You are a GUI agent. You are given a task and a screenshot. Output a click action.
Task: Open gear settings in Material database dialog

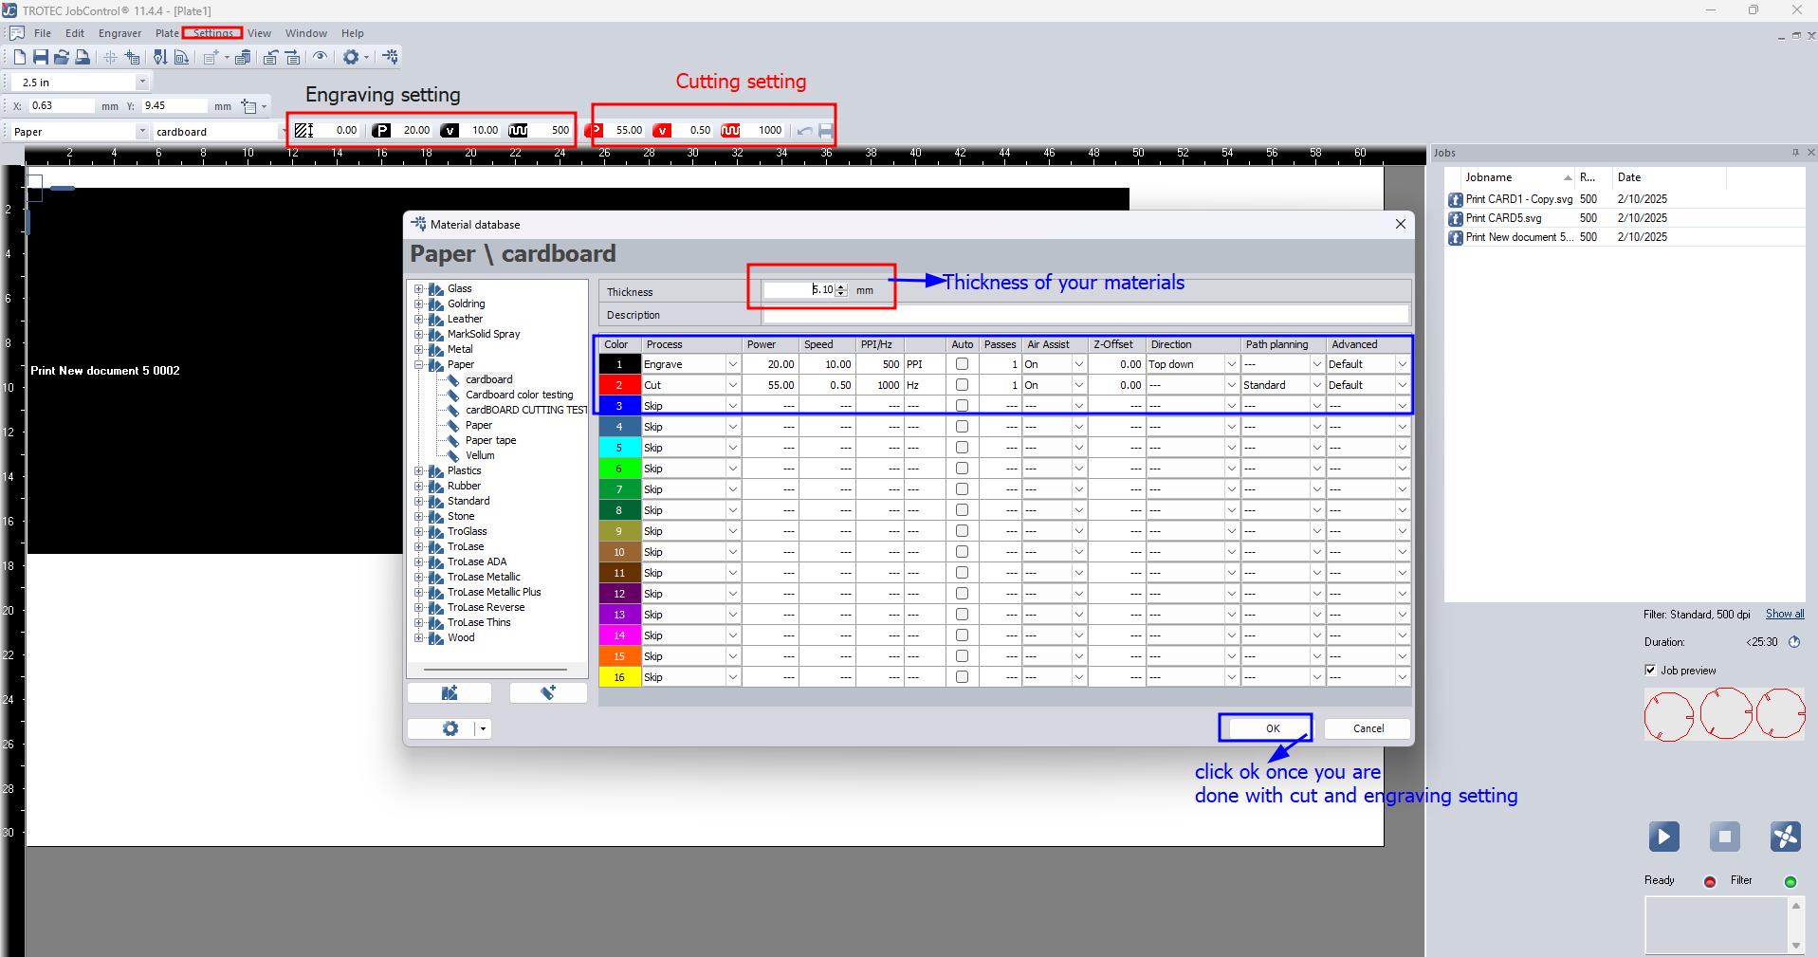[x=450, y=728]
